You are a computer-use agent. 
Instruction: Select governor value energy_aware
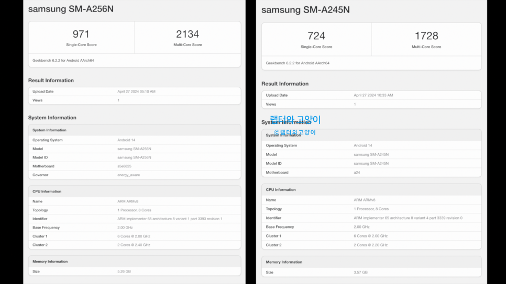point(128,175)
